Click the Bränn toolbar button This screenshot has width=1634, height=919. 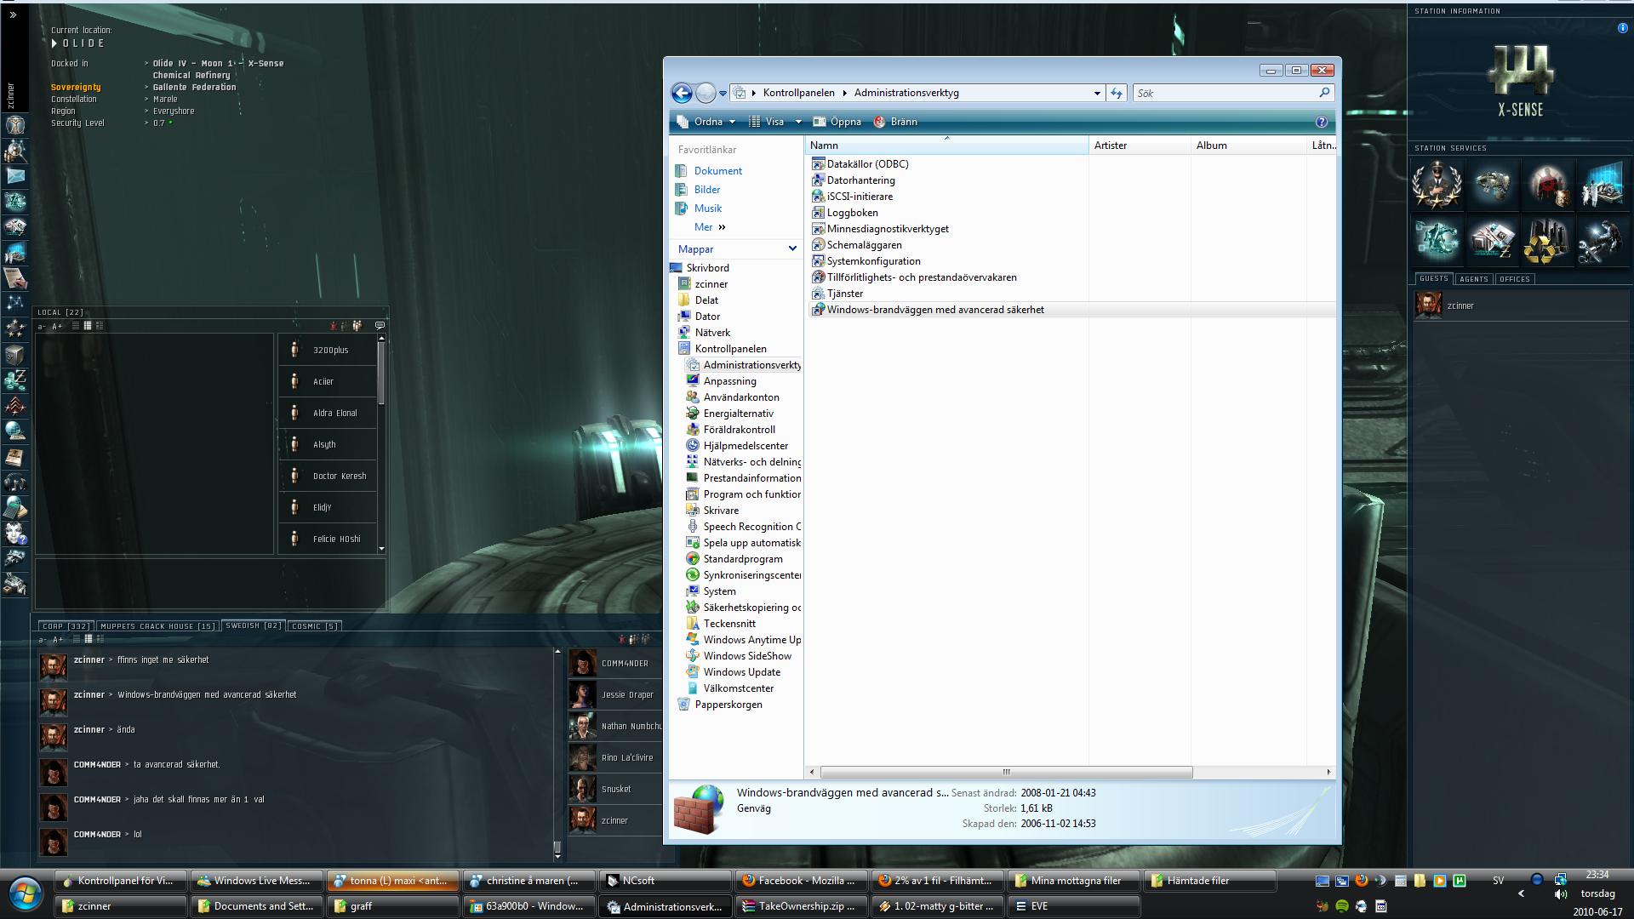point(895,122)
